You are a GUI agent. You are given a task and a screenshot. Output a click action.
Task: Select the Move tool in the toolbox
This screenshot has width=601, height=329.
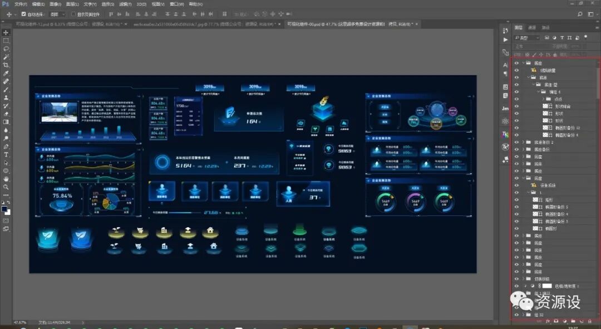[6, 33]
